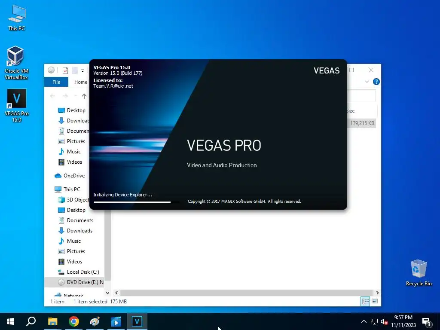Image resolution: width=440 pixels, height=330 pixels.
Task: Select Pictures under Quick access
Action: pyautogui.click(x=72, y=141)
